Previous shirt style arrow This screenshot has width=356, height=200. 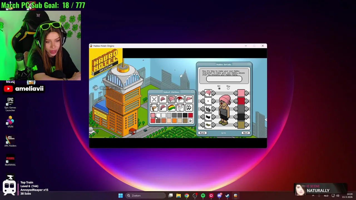[202, 109]
